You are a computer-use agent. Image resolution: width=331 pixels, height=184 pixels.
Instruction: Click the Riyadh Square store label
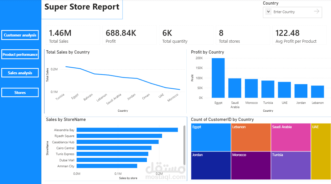click(64, 136)
